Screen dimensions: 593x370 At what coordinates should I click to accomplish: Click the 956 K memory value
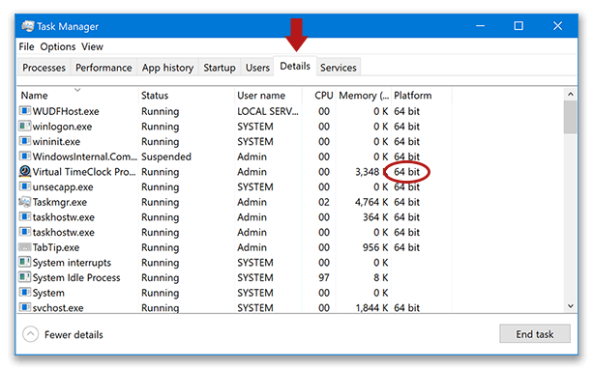pos(375,247)
